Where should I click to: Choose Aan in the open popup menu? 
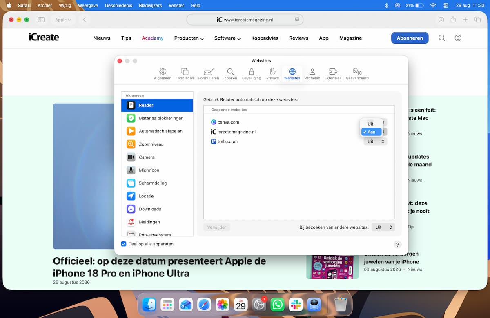371,132
